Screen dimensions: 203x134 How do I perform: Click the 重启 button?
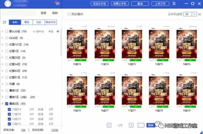pyautogui.click(x=140, y=3)
